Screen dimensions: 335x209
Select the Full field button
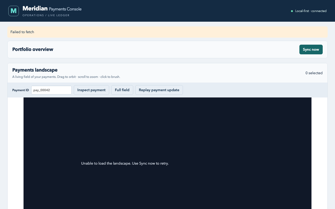122,90
